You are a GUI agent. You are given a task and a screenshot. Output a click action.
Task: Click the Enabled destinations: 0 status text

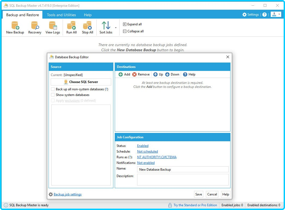[264, 205]
